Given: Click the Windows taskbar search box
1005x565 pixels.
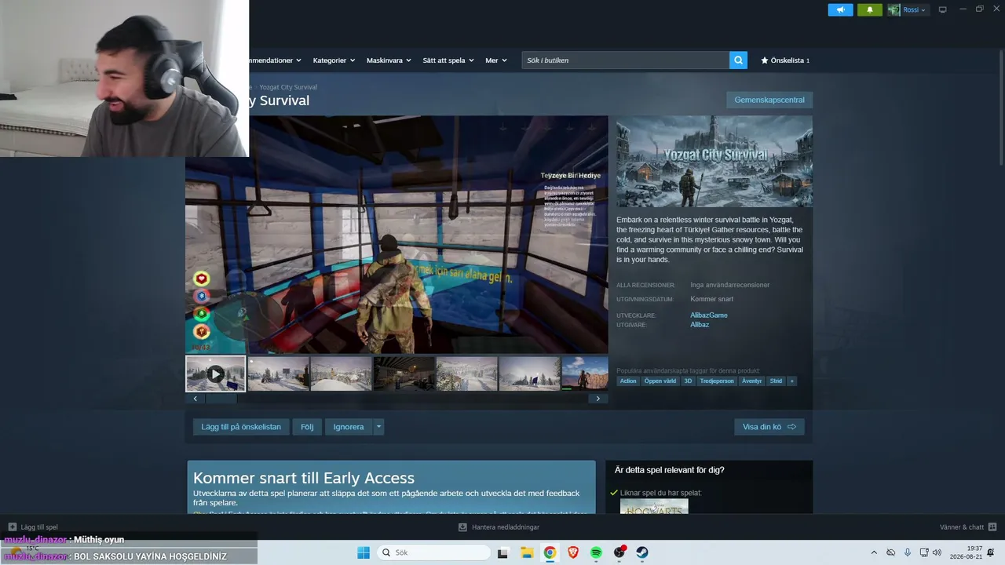Looking at the screenshot, I should tap(432, 552).
